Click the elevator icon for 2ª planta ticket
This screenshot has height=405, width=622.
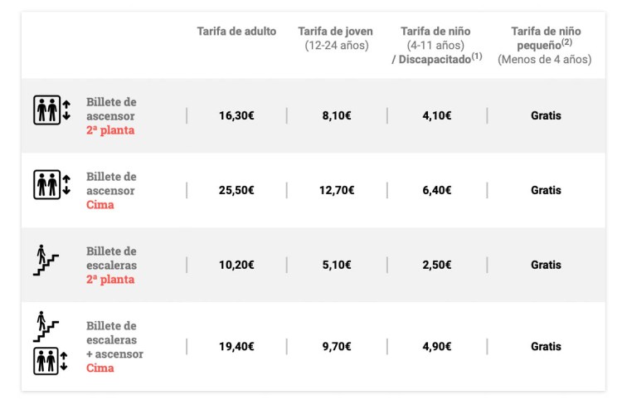[51, 110]
